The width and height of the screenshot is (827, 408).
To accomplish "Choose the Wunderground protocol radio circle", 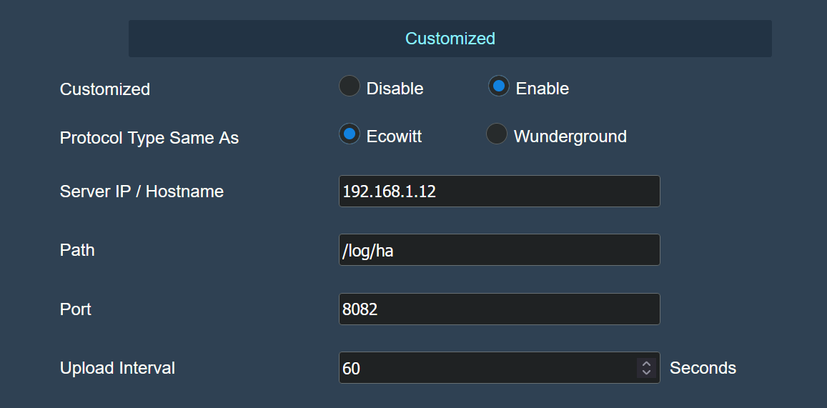I will (496, 134).
